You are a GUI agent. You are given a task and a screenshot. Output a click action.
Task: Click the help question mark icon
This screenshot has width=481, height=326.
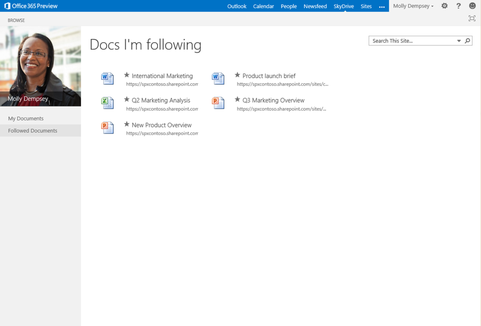pos(458,6)
